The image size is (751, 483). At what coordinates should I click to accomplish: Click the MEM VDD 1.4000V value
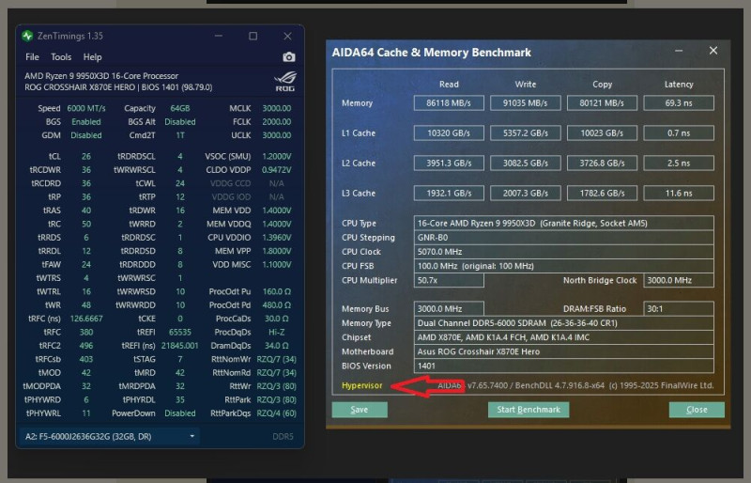tap(277, 210)
